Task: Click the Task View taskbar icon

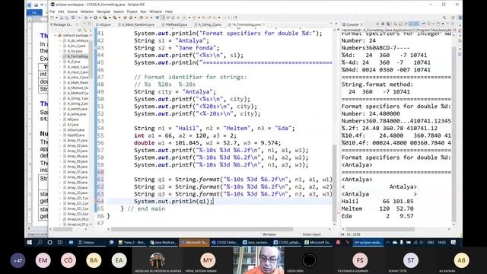Action: (60, 242)
